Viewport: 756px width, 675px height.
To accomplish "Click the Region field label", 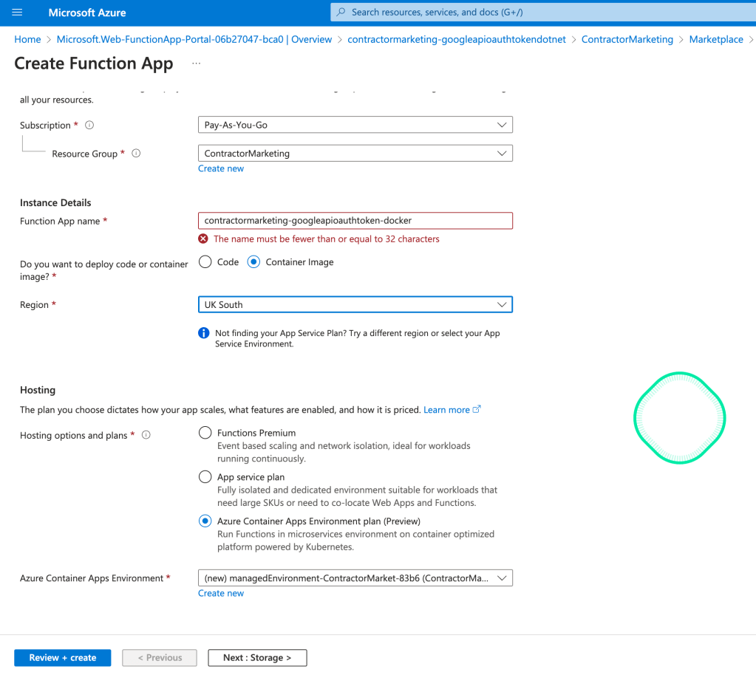I will [34, 305].
